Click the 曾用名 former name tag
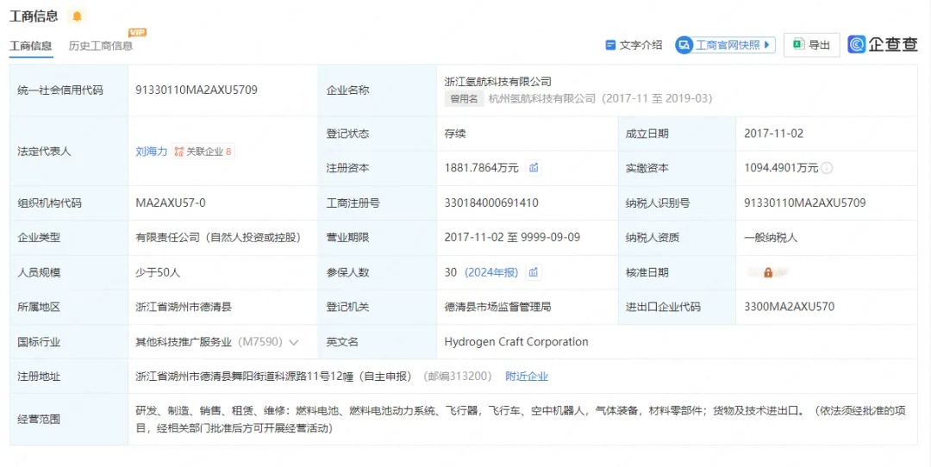 (x=464, y=99)
